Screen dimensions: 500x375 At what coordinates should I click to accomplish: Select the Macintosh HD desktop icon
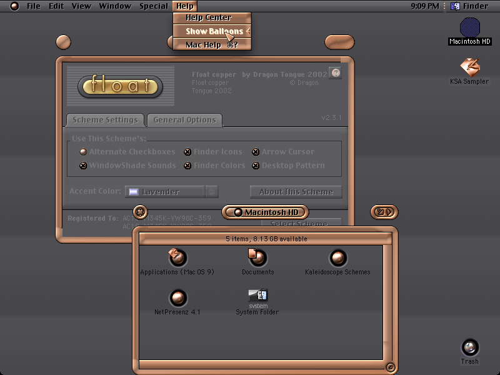point(469,31)
